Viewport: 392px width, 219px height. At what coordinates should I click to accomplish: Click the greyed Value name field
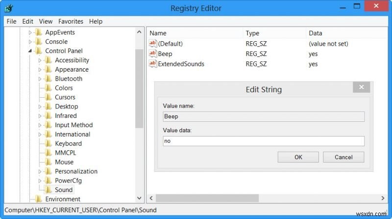(x=264, y=116)
